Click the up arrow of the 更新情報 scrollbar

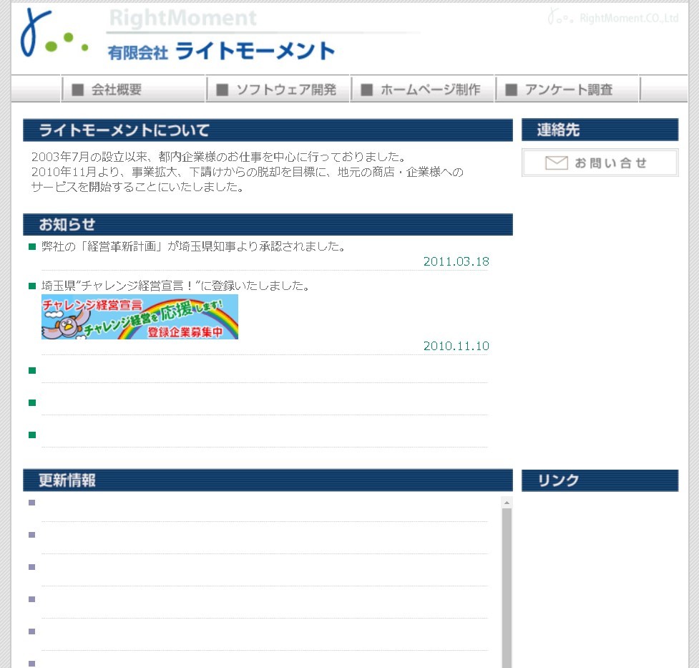click(507, 503)
